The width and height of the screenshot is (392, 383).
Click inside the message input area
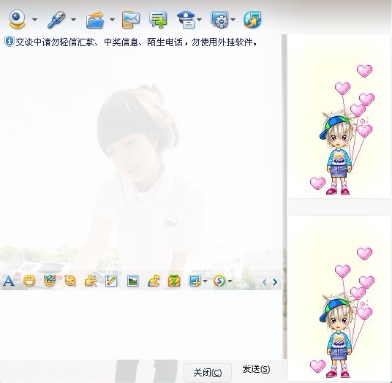coord(140,325)
